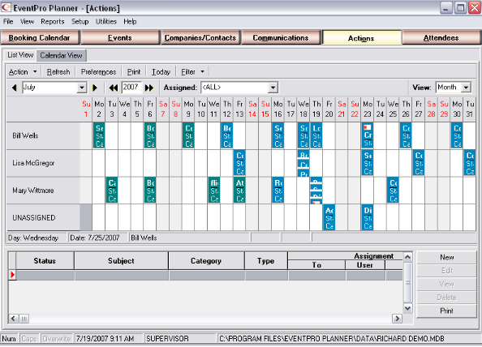Viewport: 482px width, 347px height.
Task: Select Lisa McGregor action on Friday 27
Action: point(419,163)
